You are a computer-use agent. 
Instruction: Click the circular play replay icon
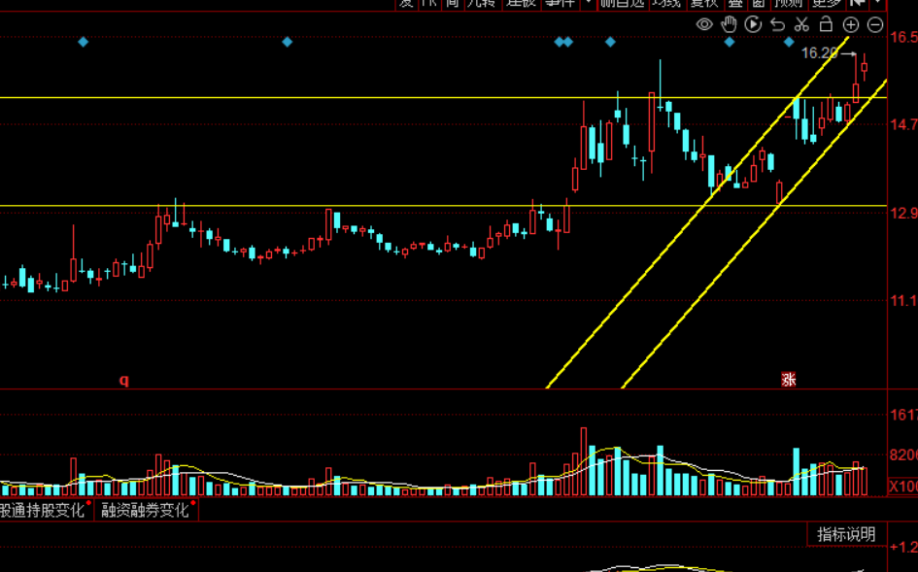tap(753, 24)
